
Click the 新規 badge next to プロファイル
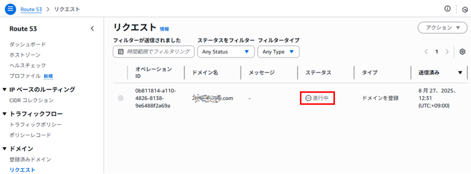click(x=48, y=76)
